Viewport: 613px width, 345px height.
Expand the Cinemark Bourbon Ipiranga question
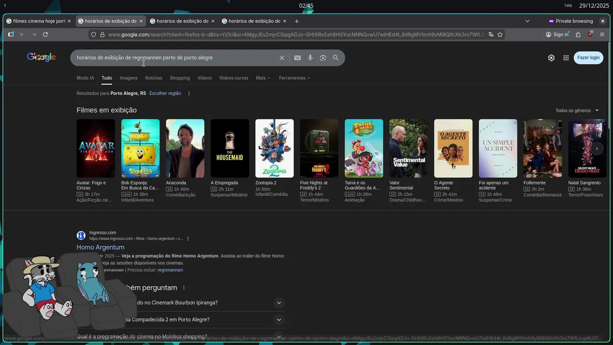[279, 303]
